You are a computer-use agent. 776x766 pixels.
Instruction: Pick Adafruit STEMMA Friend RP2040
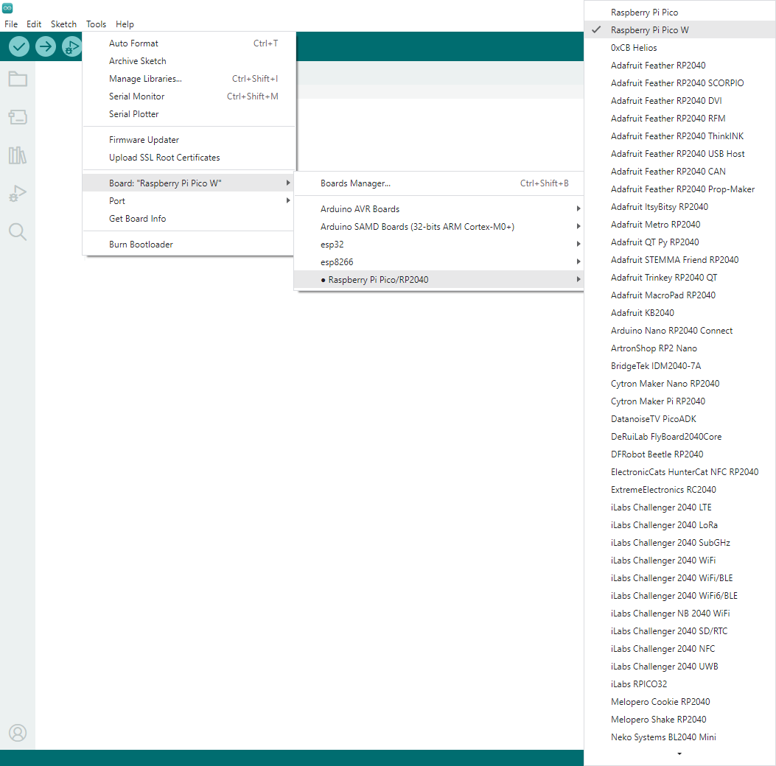point(680,260)
